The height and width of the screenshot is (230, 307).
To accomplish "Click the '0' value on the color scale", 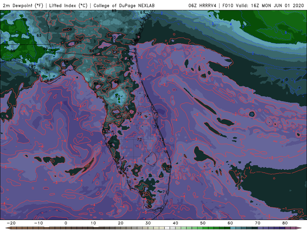I will click(66, 223).
